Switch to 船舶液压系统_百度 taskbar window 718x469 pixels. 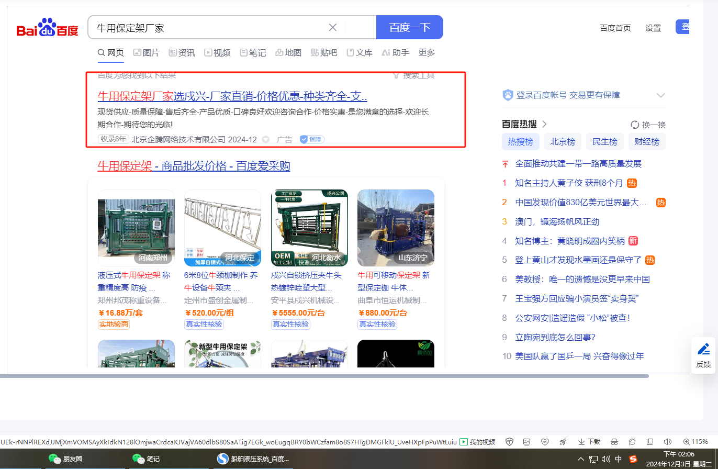[x=253, y=459]
